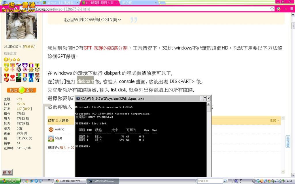
Task: Click the bookmark star in the address bar
Action: 272,9
